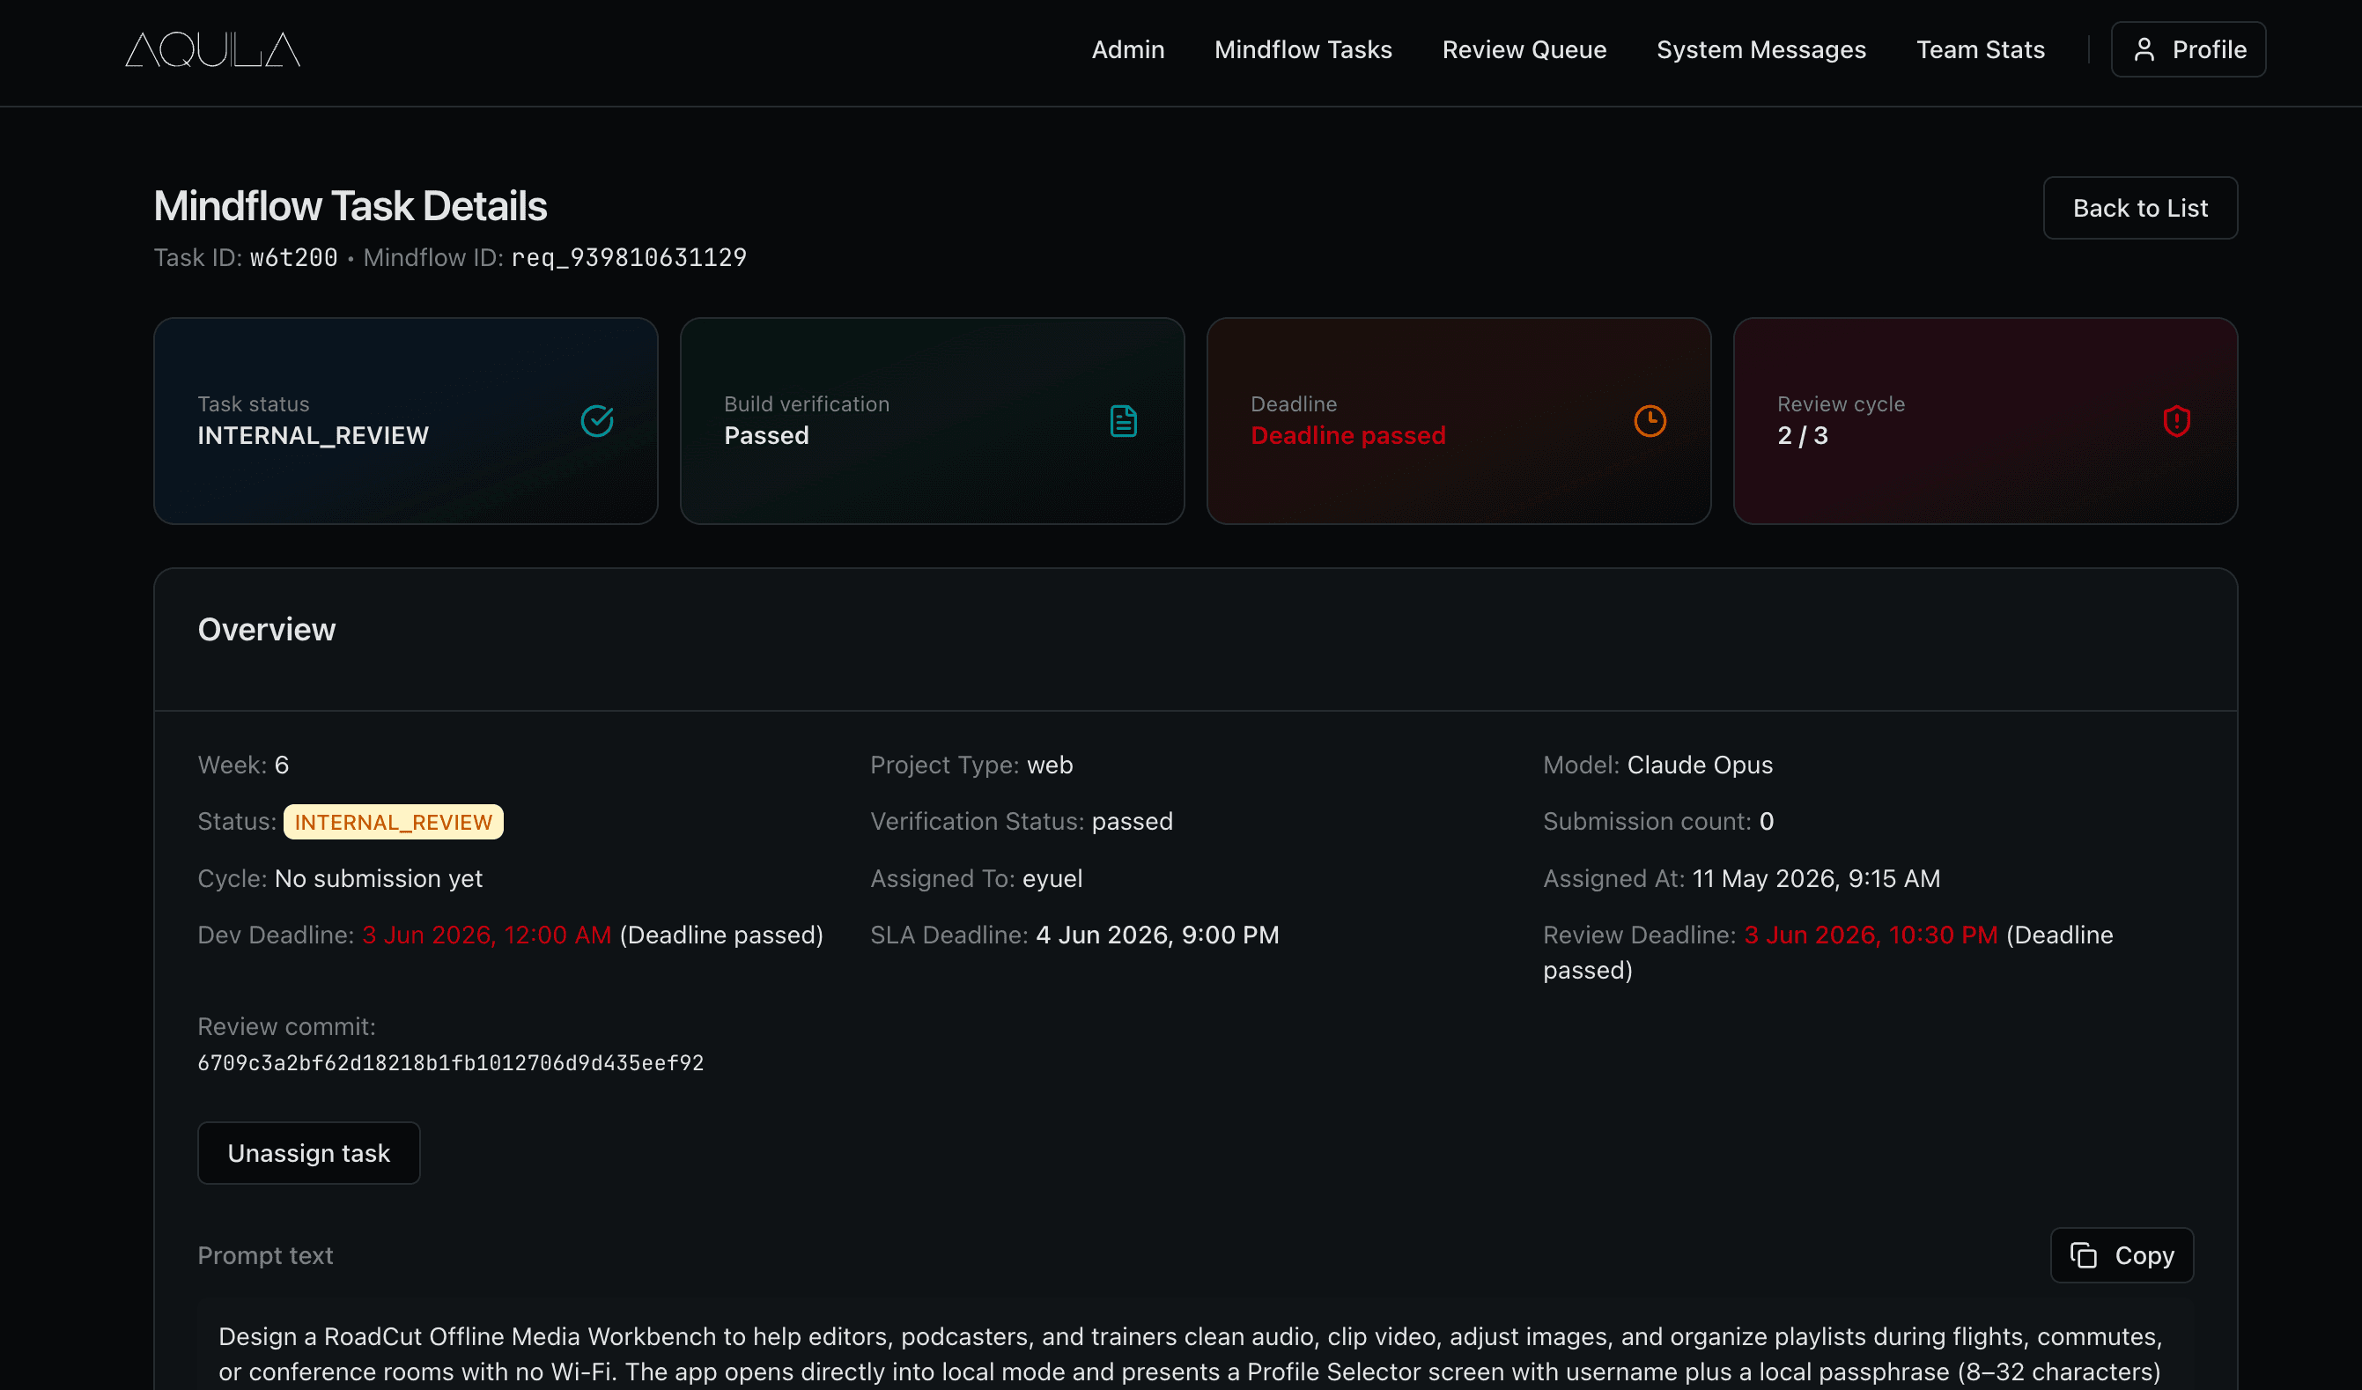The height and width of the screenshot is (1390, 2362).
Task: Navigate to System Messages
Action: pos(1761,49)
